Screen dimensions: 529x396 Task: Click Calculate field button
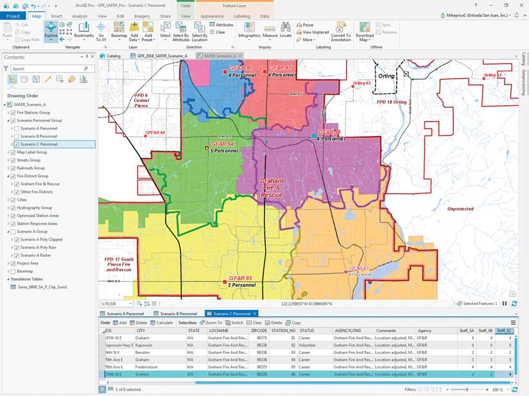click(x=161, y=323)
